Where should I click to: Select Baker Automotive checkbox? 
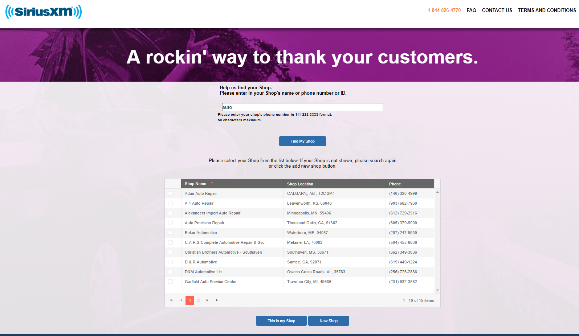tap(170, 233)
